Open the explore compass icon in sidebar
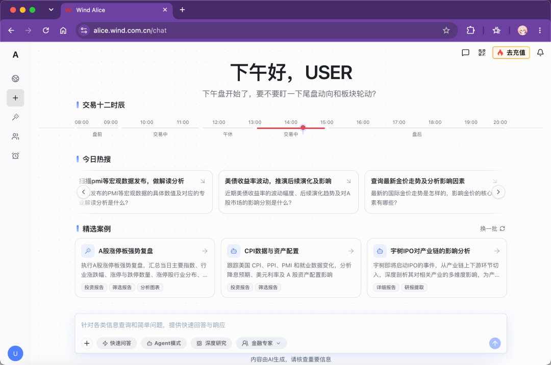The image size is (551, 365). click(15, 79)
